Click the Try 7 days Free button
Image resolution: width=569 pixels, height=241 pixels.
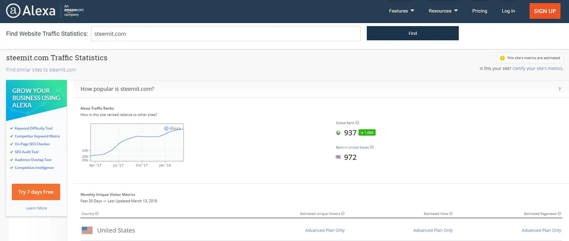tap(36, 192)
